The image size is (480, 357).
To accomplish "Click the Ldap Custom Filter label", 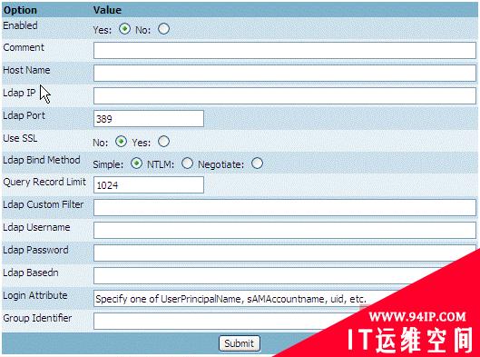I will click(x=44, y=204).
